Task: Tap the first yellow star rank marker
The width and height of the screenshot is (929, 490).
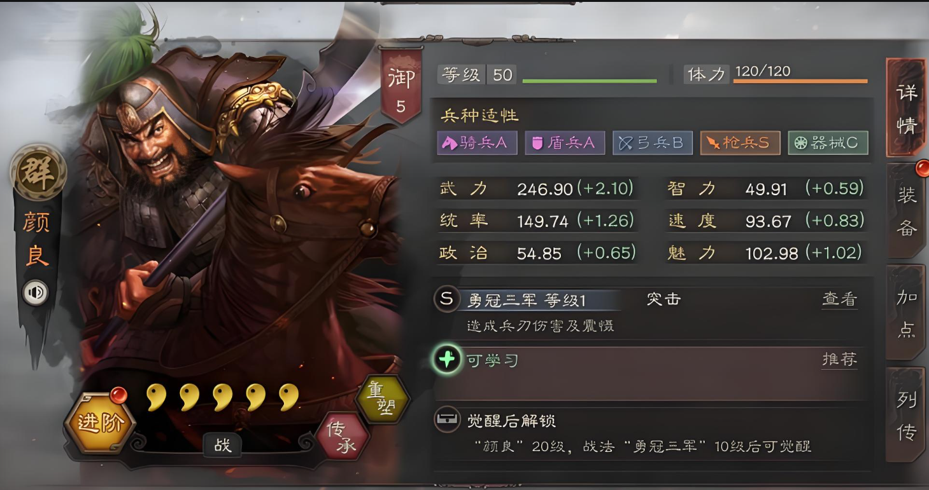Action: [156, 397]
